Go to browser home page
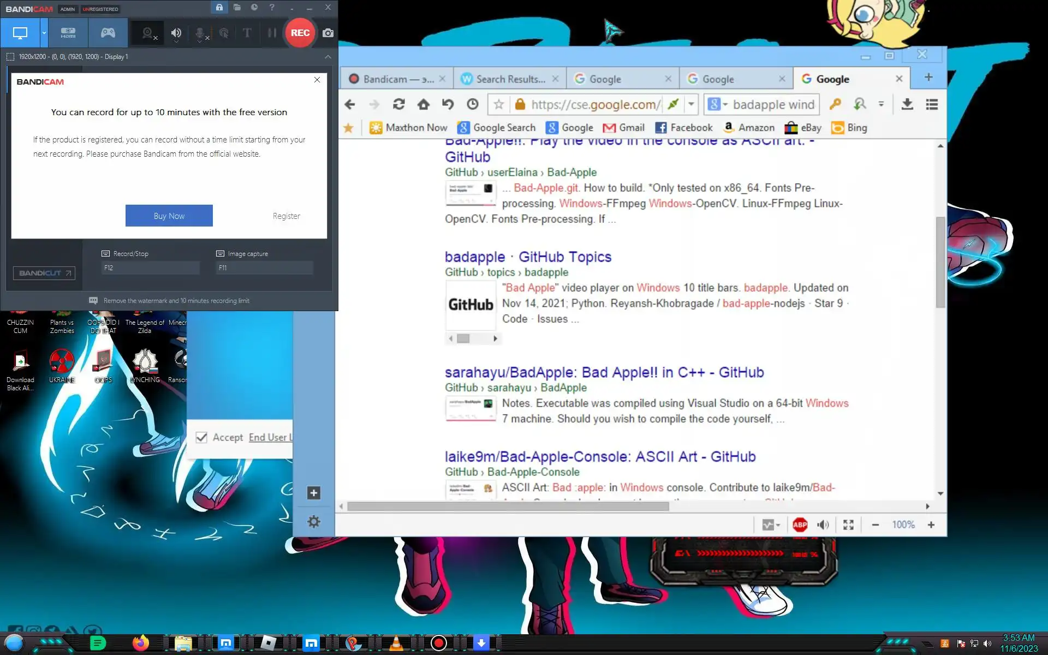1048x655 pixels. 424,104
